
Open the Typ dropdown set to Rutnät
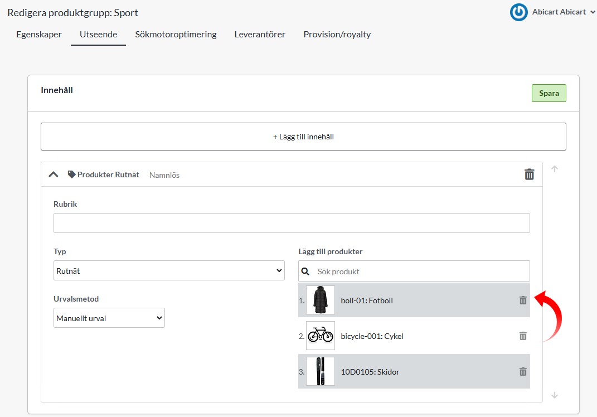(x=169, y=271)
